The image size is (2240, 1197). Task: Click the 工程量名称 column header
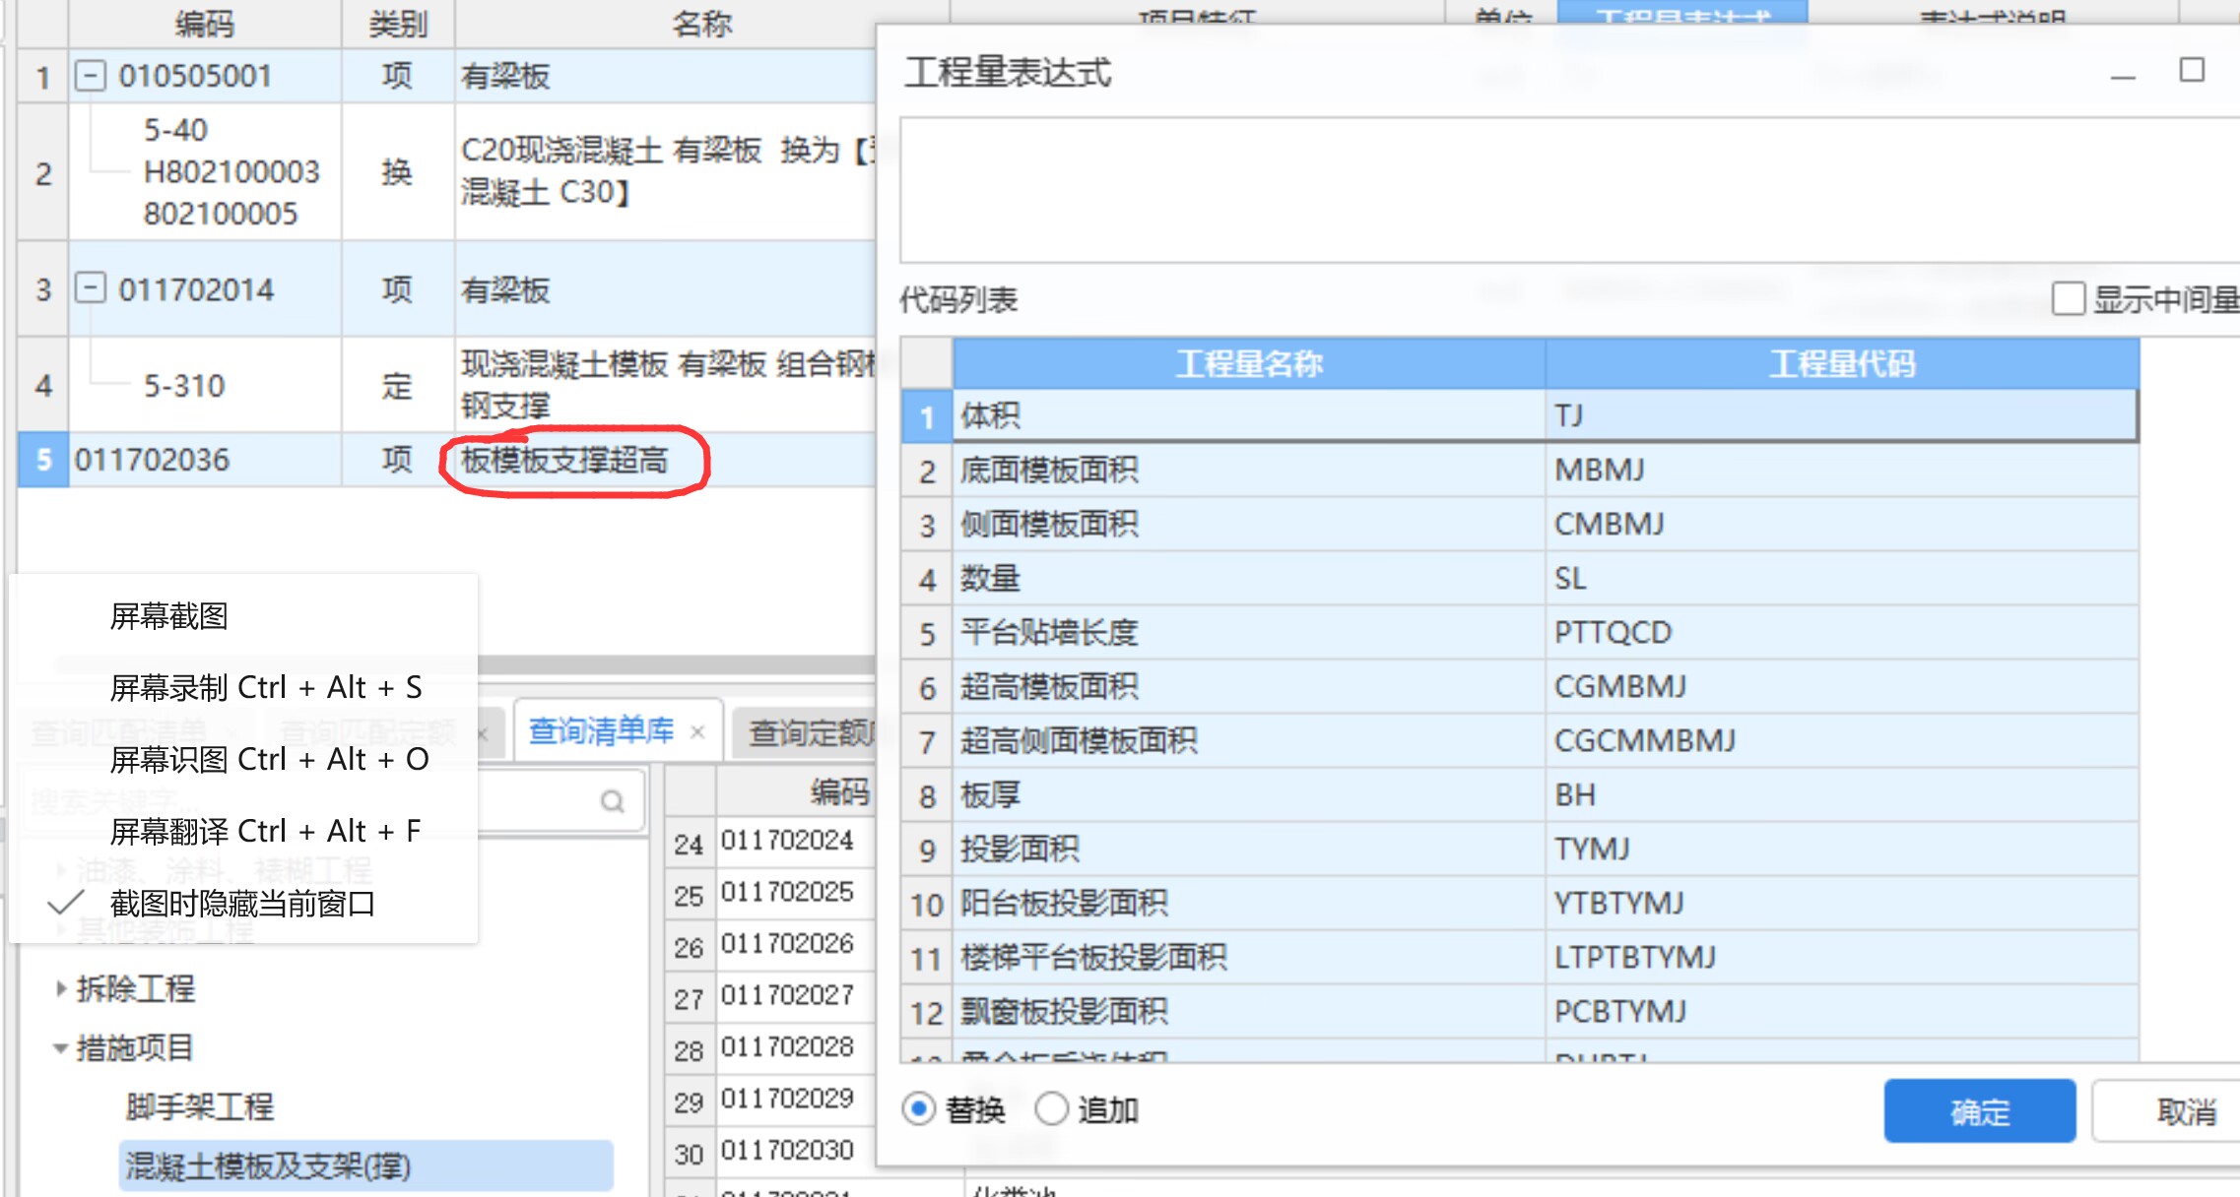[1249, 363]
